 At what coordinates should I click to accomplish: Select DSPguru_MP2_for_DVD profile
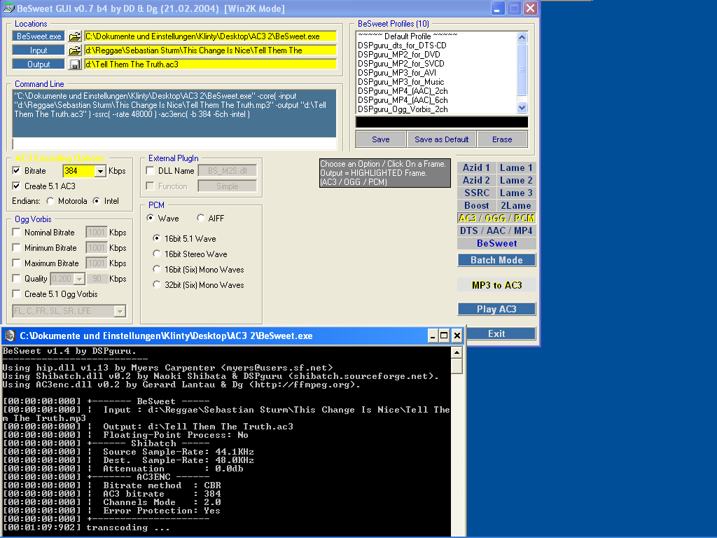(398, 55)
